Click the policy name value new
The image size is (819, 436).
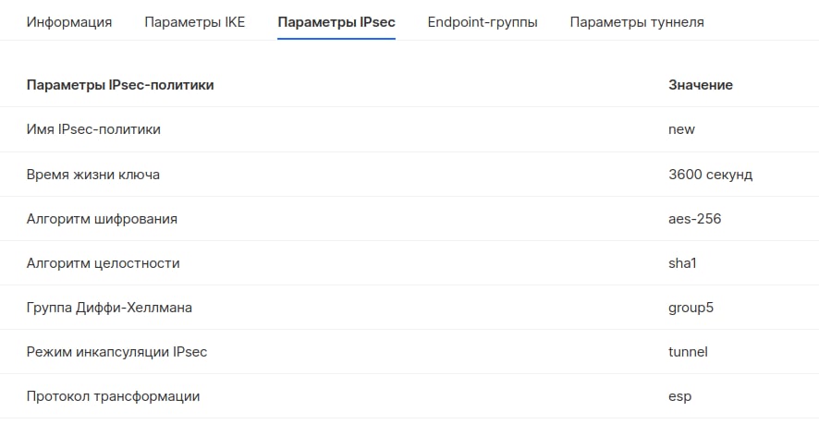[681, 129]
